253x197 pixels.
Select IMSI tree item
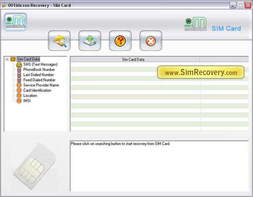point(27,101)
